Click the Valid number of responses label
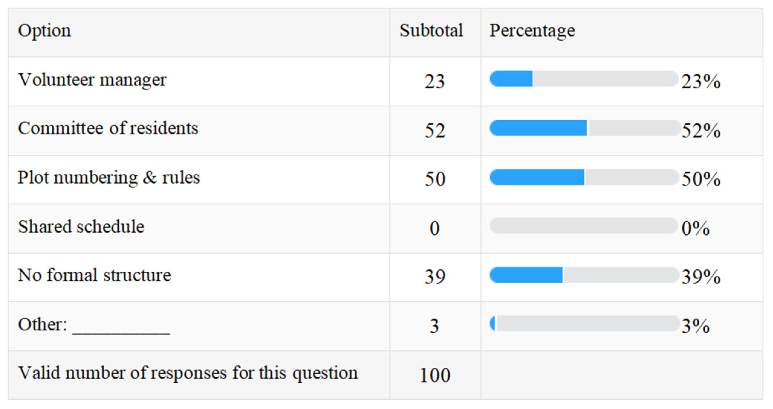 click(188, 373)
